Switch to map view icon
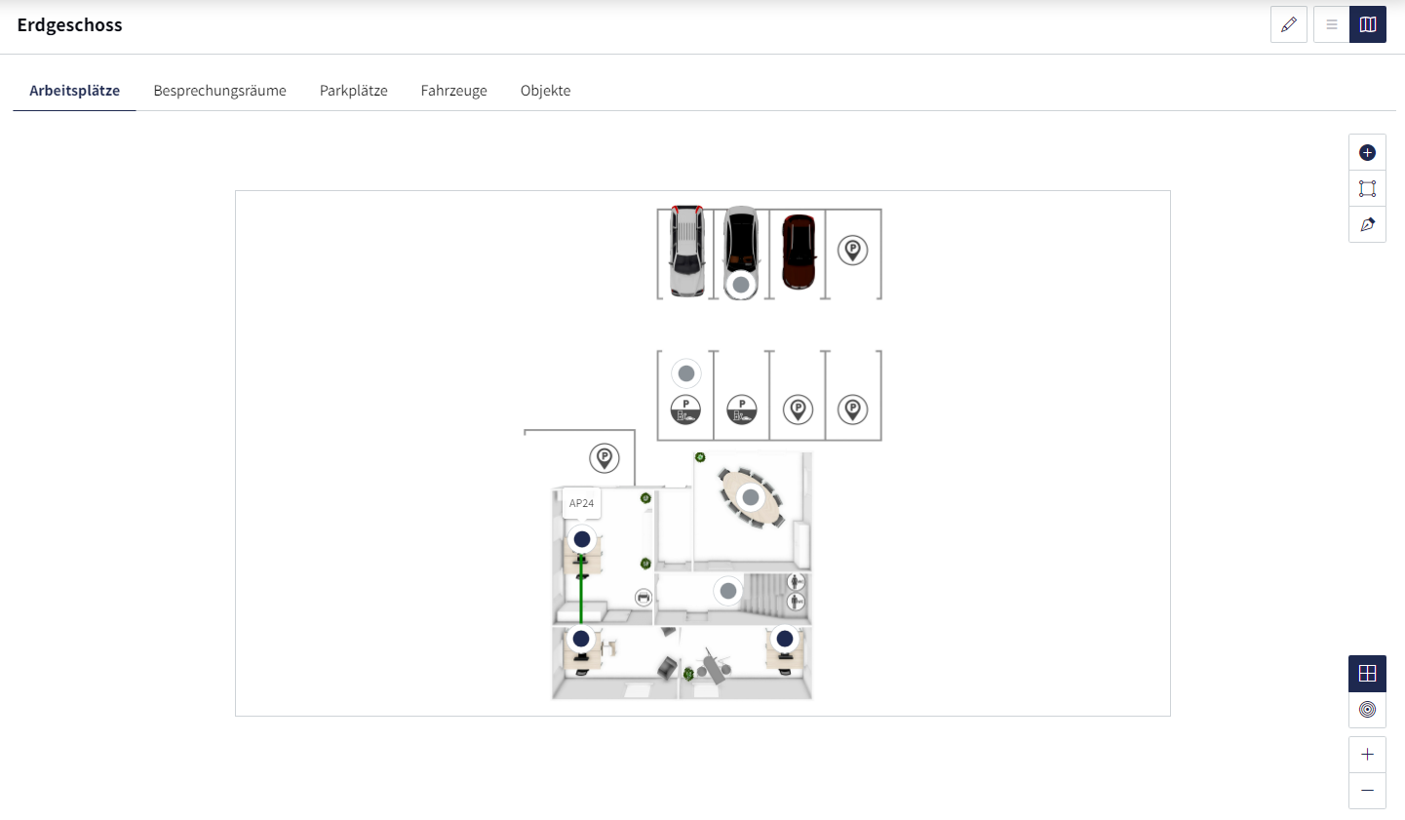1405x820 pixels. [x=1368, y=24]
